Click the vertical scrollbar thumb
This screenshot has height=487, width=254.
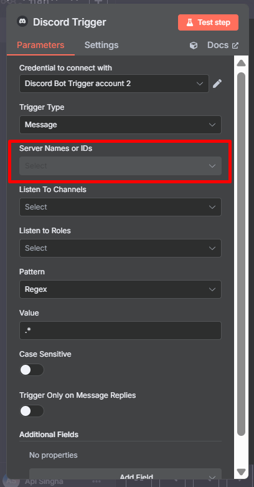point(241,254)
